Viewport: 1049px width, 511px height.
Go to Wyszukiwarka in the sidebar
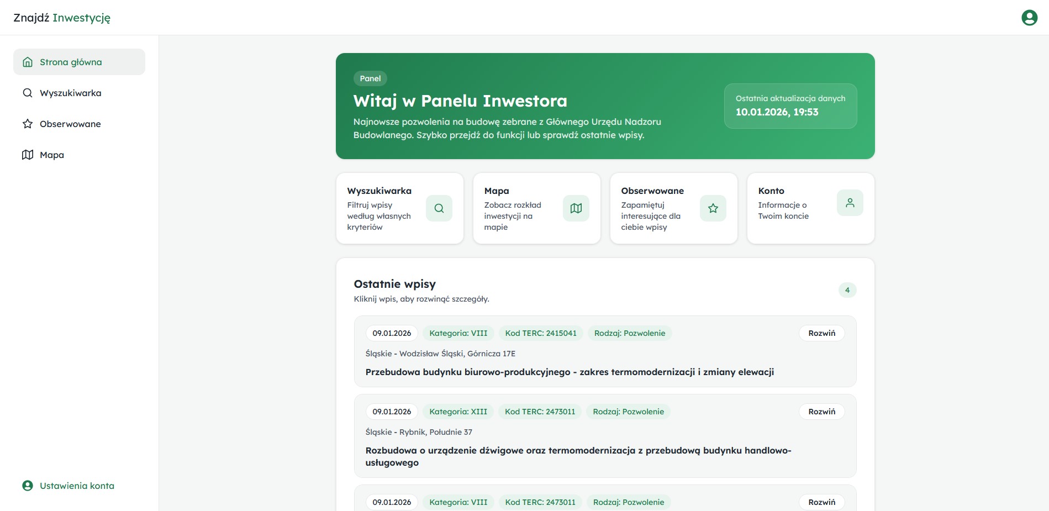click(x=79, y=93)
